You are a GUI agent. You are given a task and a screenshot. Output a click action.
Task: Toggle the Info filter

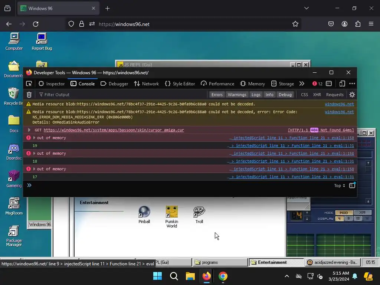269,95
